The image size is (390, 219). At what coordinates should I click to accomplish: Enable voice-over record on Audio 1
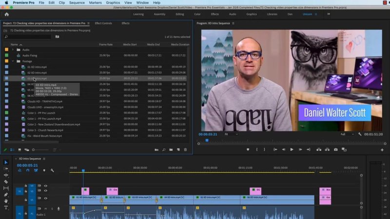coord(58,209)
